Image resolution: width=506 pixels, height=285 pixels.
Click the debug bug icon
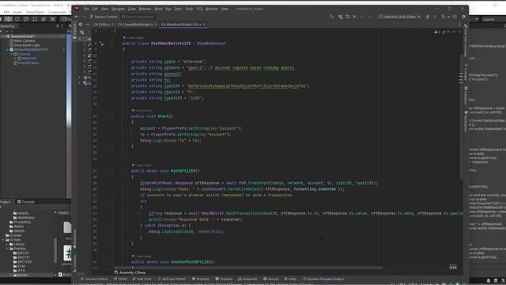tap(428, 17)
